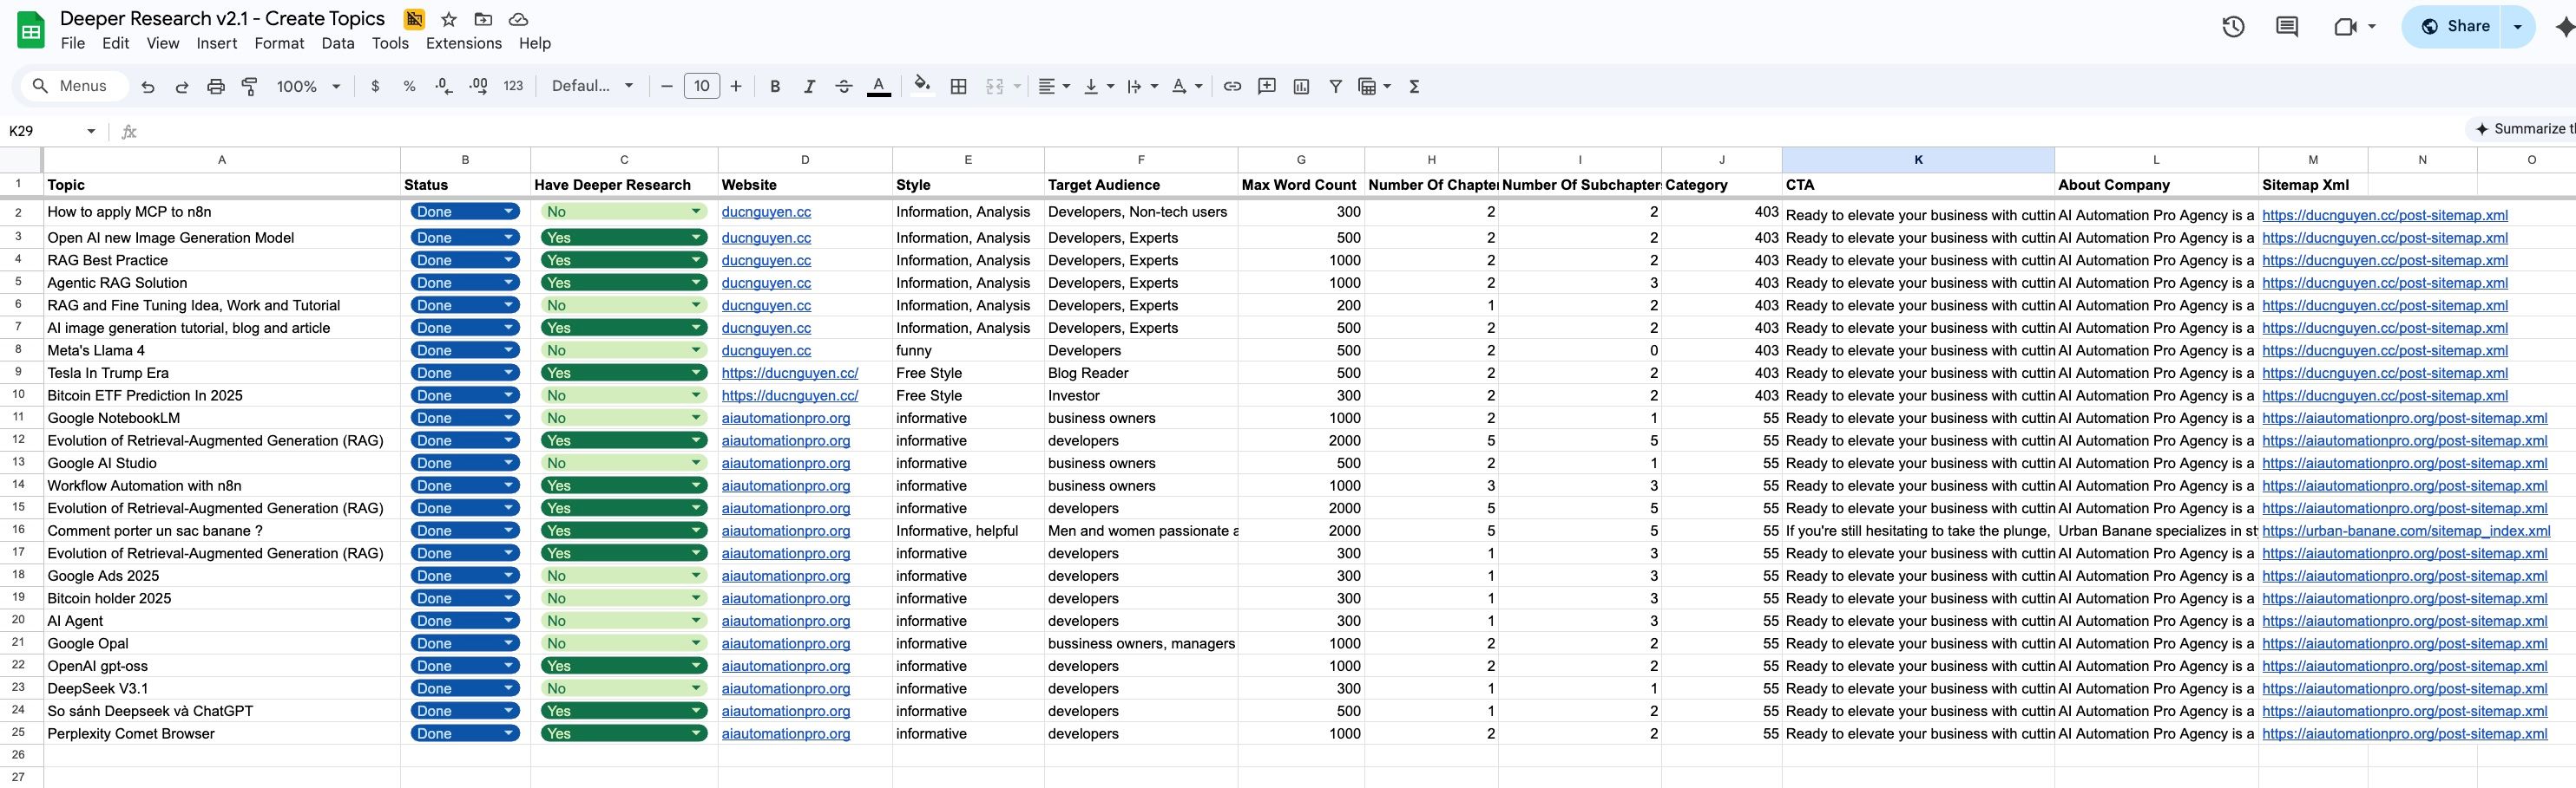Image resolution: width=2576 pixels, height=788 pixels.
Task: Click the Move to folder icon
Action: pyautogui.click(x=483, y=19)
